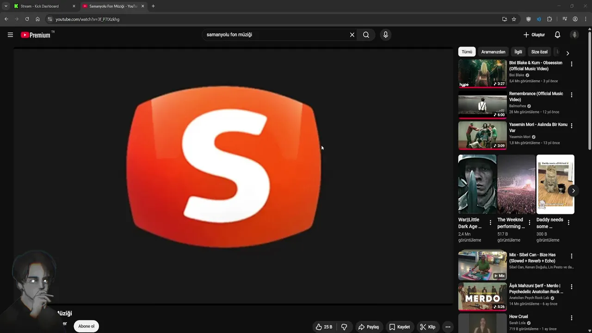Like the video with 25 B likes
The image size is (592, 333).
(325, 327)
